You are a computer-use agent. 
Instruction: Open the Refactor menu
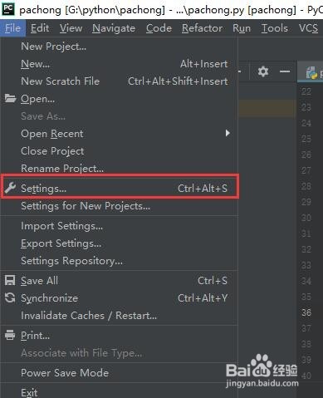click(202, 28)
